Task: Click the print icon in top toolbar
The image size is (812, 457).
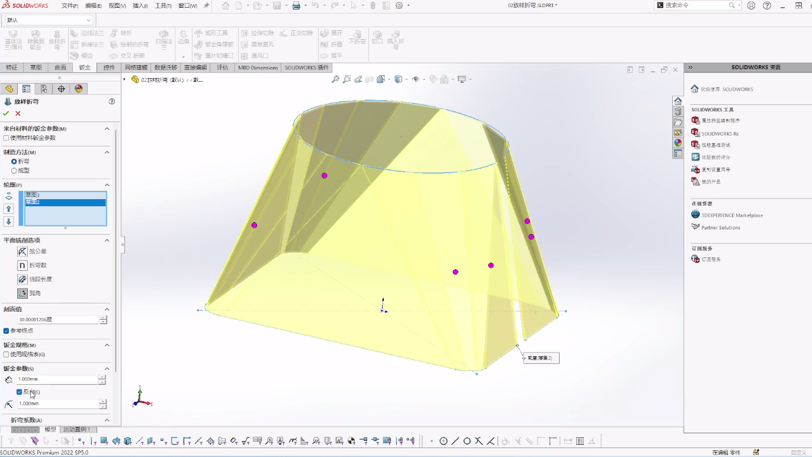Action: tap(296, 5)
